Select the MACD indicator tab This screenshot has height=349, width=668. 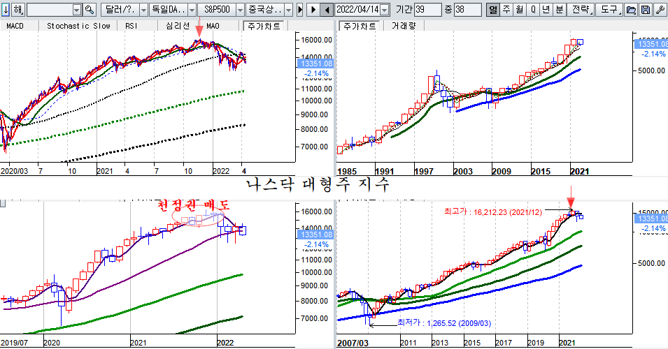(x=15, y=26)
